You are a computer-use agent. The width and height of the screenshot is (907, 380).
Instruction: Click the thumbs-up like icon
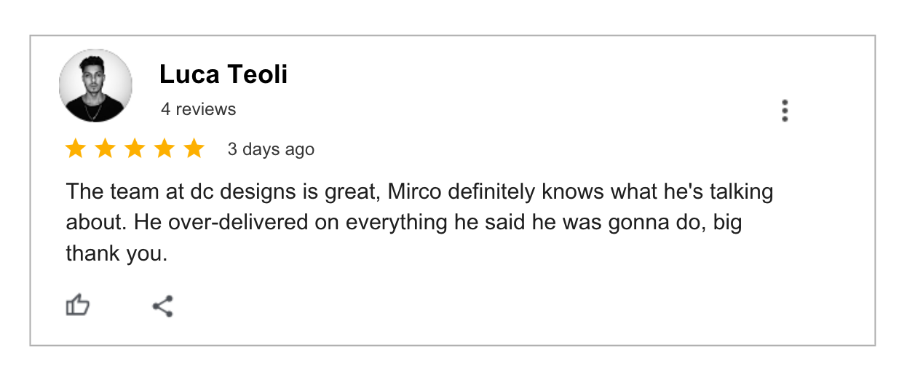pos(77,305)
